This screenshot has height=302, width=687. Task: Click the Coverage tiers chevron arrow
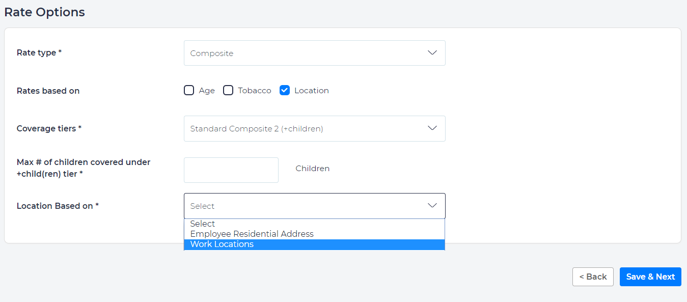point(432,128)
